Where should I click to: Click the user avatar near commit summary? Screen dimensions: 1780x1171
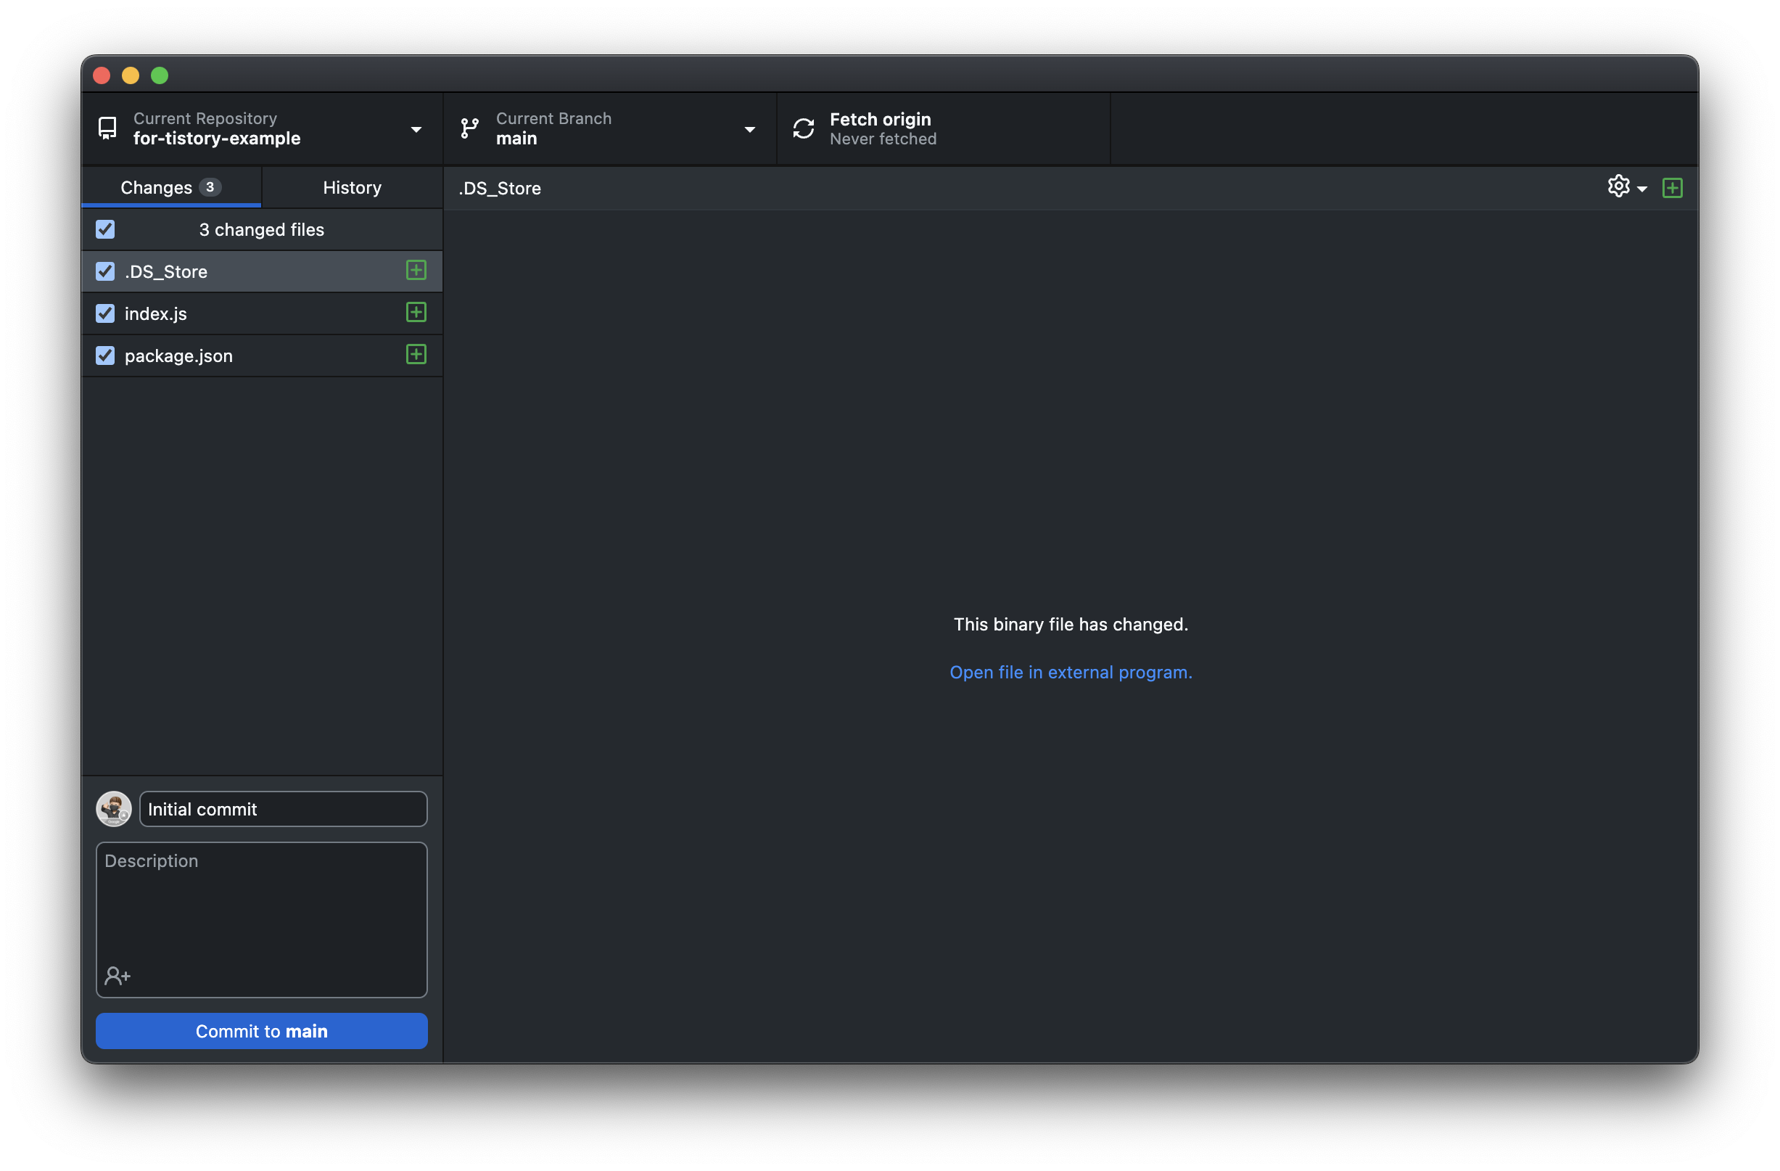point(114,809)
